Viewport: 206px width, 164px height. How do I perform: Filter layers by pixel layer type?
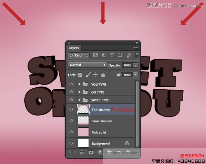[95, 55]
